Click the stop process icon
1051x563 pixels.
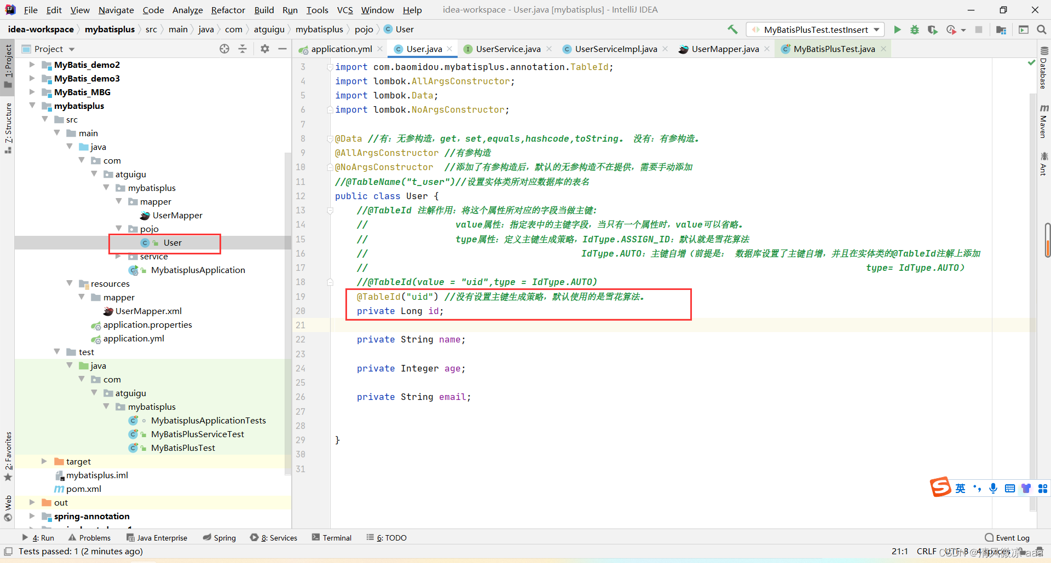pos(979,30)
